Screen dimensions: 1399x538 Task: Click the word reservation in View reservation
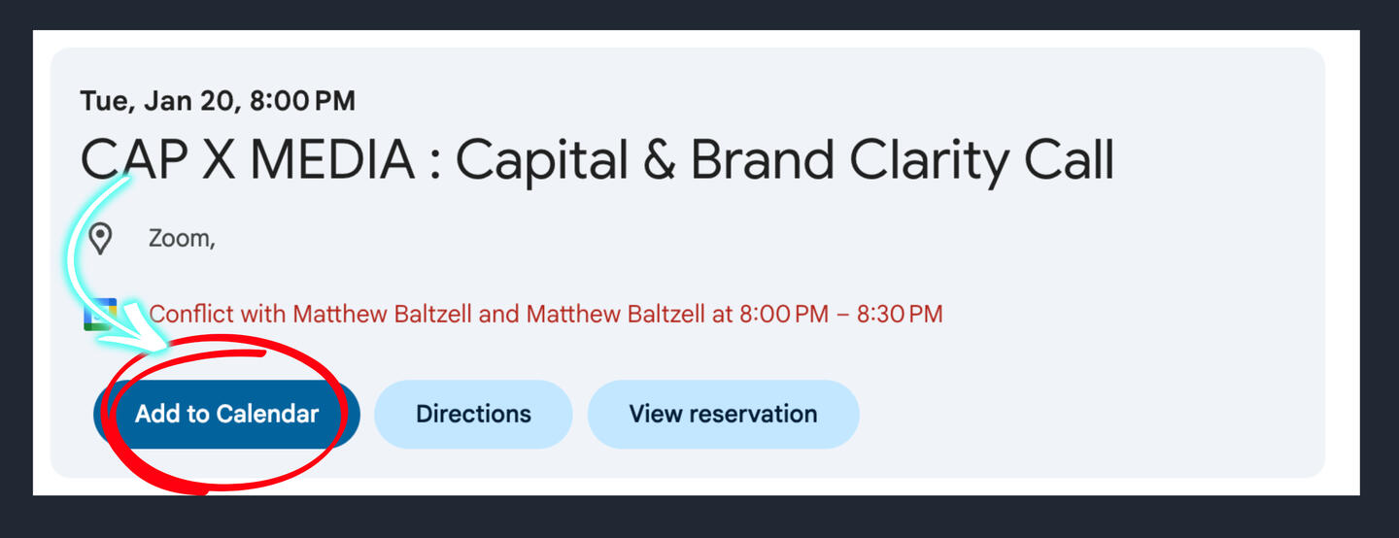755,415
